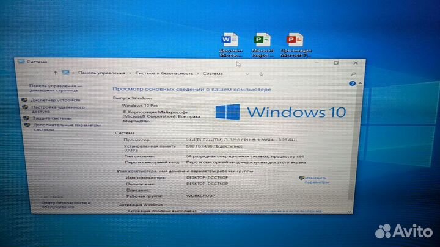Go to Система и безопасность breadcrumb
This screenshot has width=440, height=247.
(159, 73)
